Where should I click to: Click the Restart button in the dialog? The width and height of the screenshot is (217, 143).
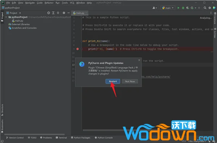[112, 81]
